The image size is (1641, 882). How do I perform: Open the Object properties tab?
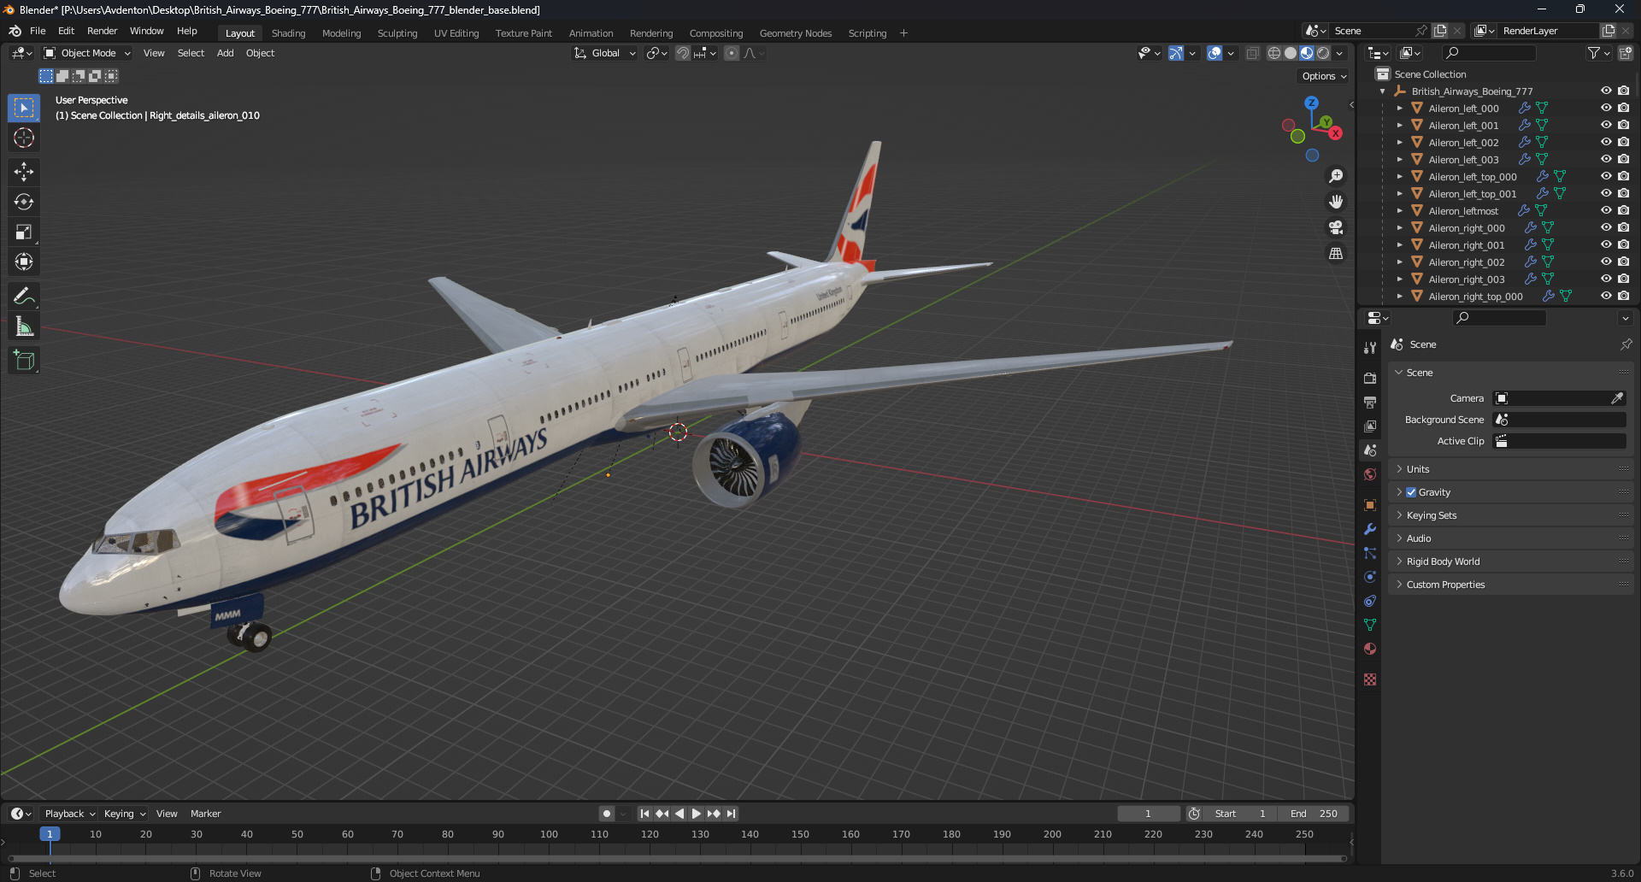1370,505
